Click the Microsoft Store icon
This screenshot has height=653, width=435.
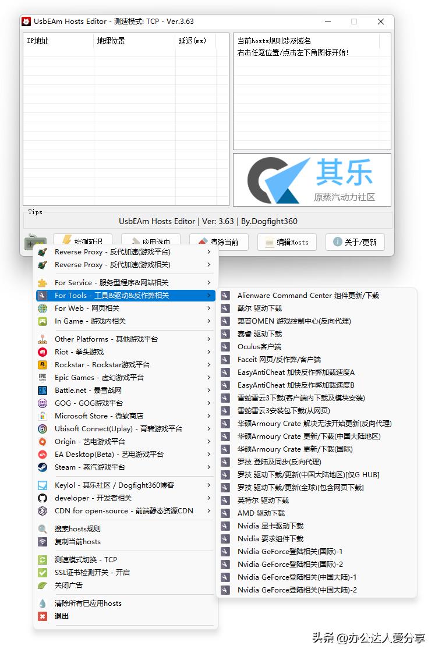coord(43,416)
